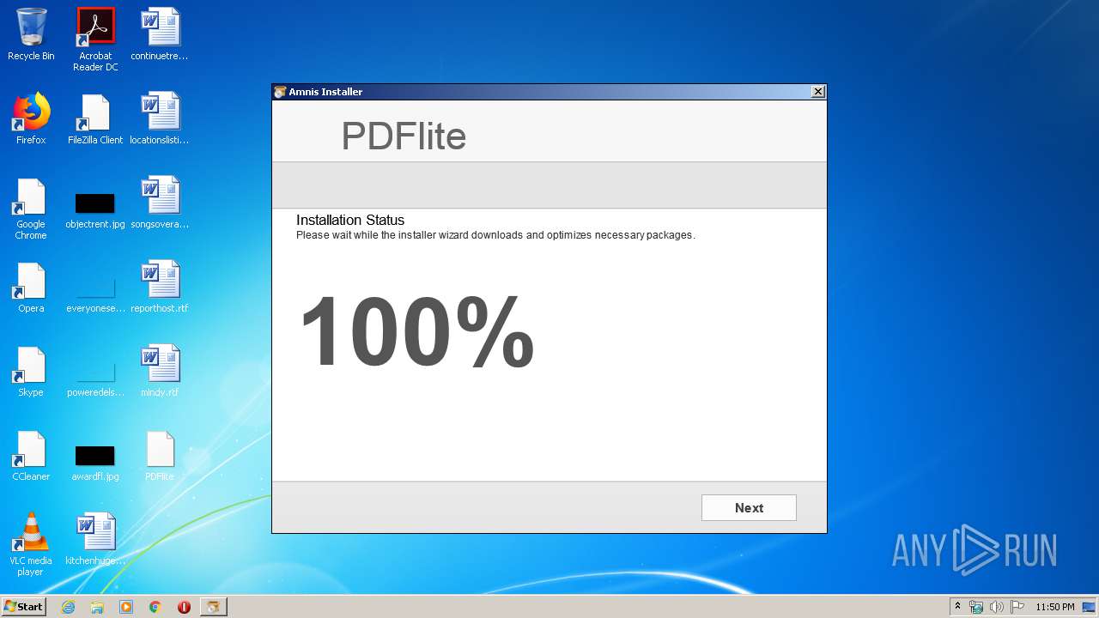Select PDFlite file on desktop

point(160,455)
